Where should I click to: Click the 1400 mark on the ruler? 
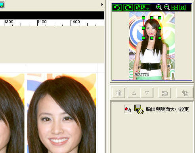[x=42, y=22]
